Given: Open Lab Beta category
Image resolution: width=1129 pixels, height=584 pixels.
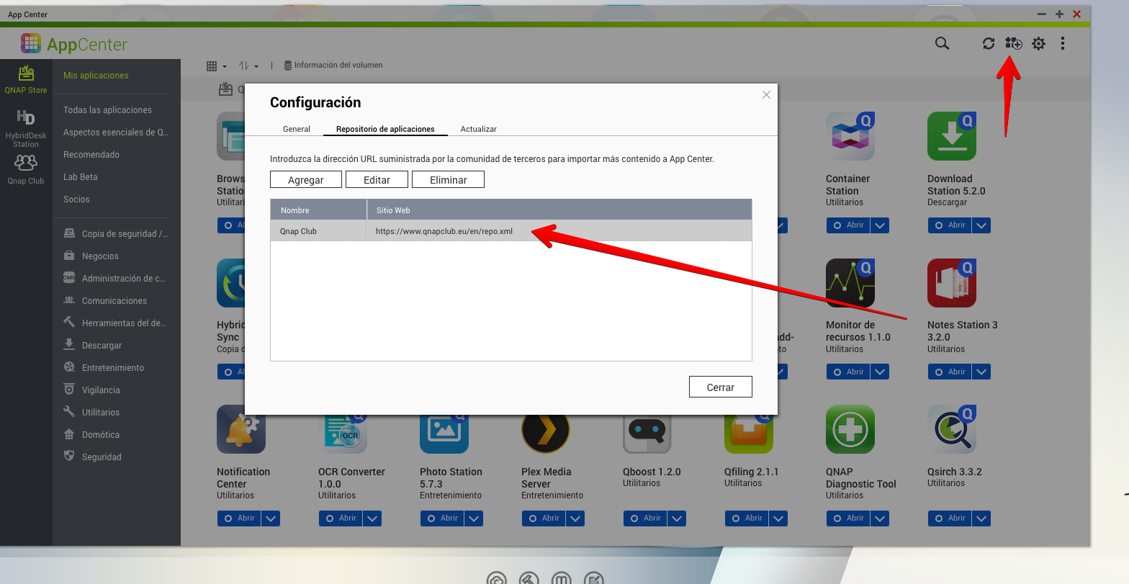Looking at the screenshot, I should [80, 177].
